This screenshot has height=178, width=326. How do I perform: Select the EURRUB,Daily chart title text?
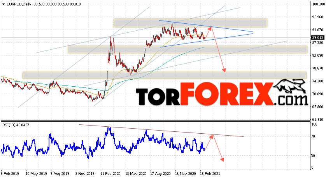click(x=19, y=4)
